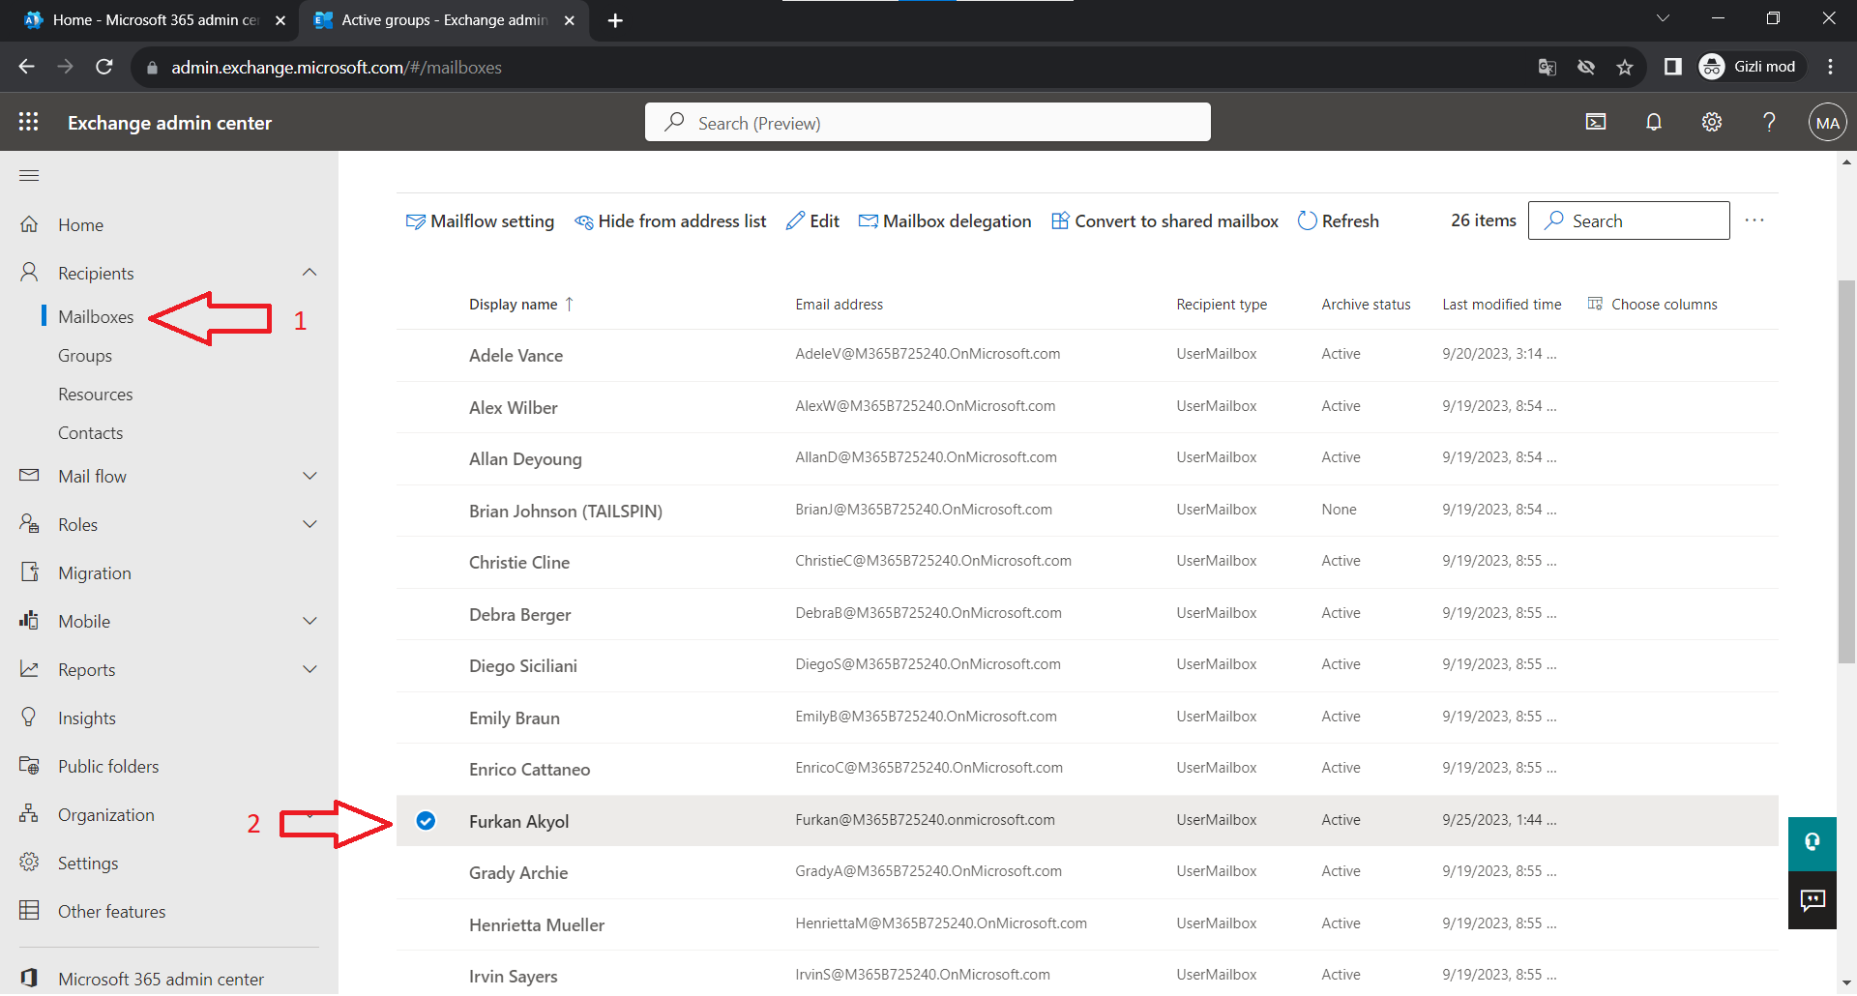Click the MA account avatar
Screen dimensions: 1857x996
point(1827,123)
